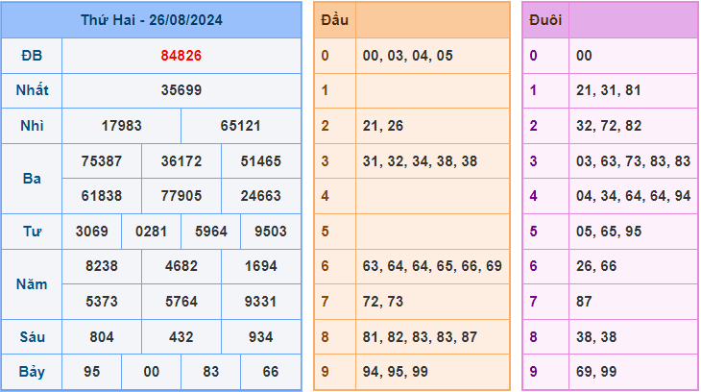Select second prize number 17983
Image resolution: width=701 pixels, height=392 pixels.
click(121, 126)
